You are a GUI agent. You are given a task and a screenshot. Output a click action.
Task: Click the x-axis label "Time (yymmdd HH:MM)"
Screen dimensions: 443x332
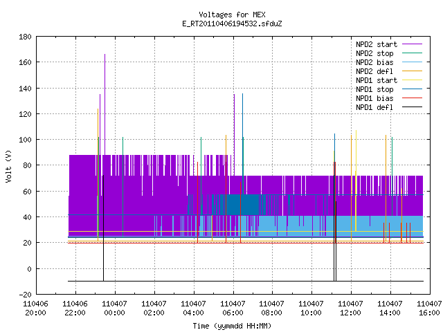coord(232,326)
